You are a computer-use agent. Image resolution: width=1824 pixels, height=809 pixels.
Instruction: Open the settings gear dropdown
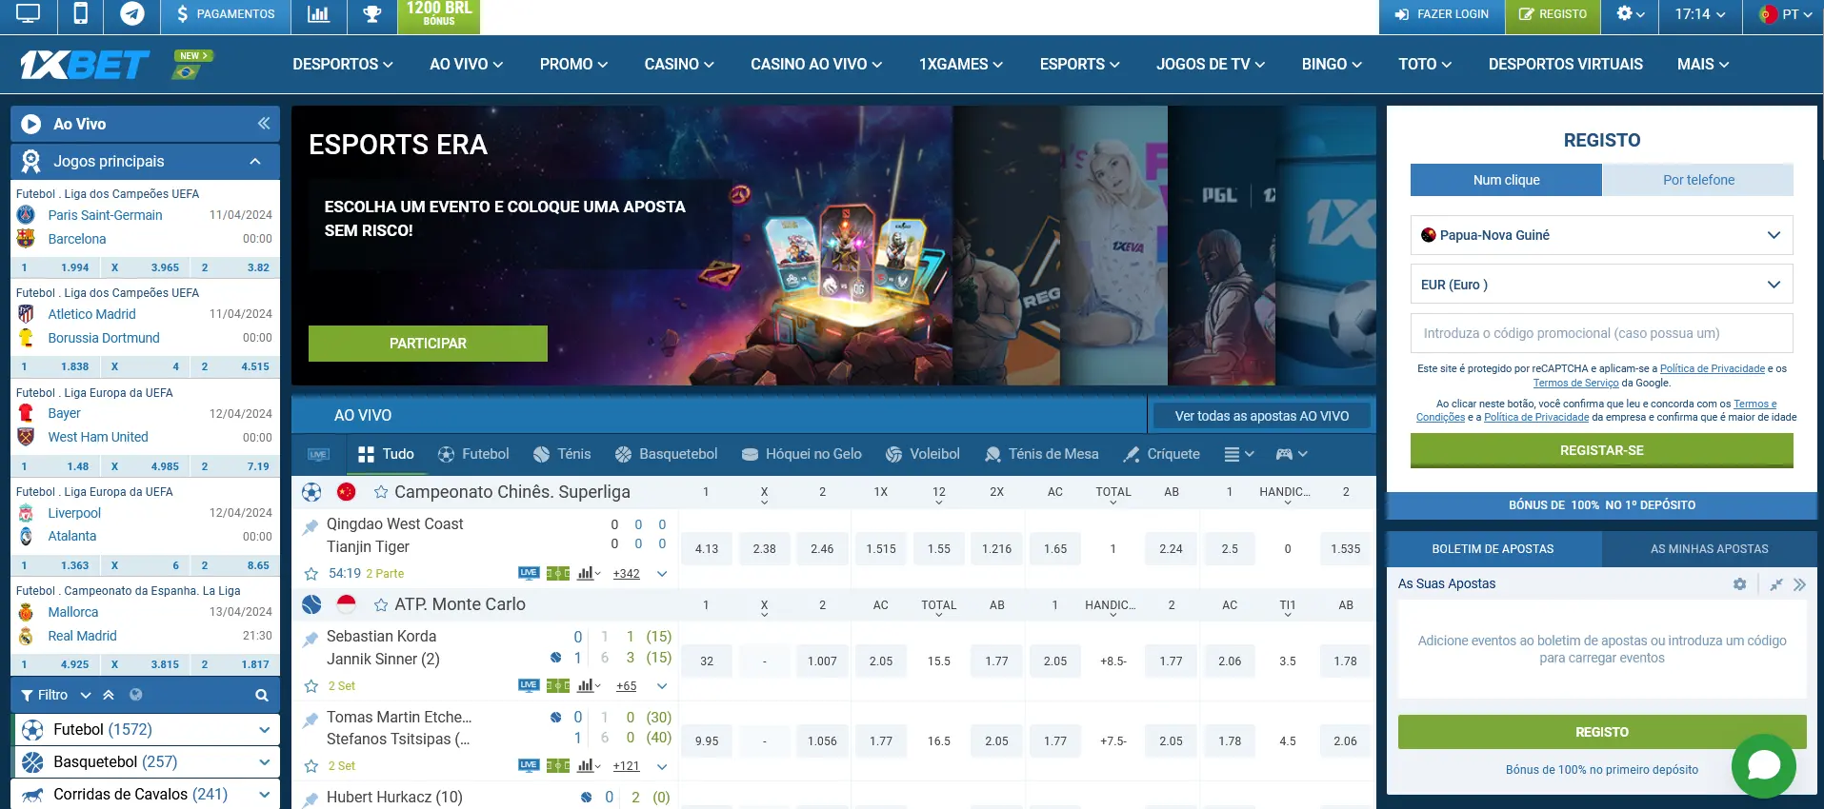tap(1630, 14)
